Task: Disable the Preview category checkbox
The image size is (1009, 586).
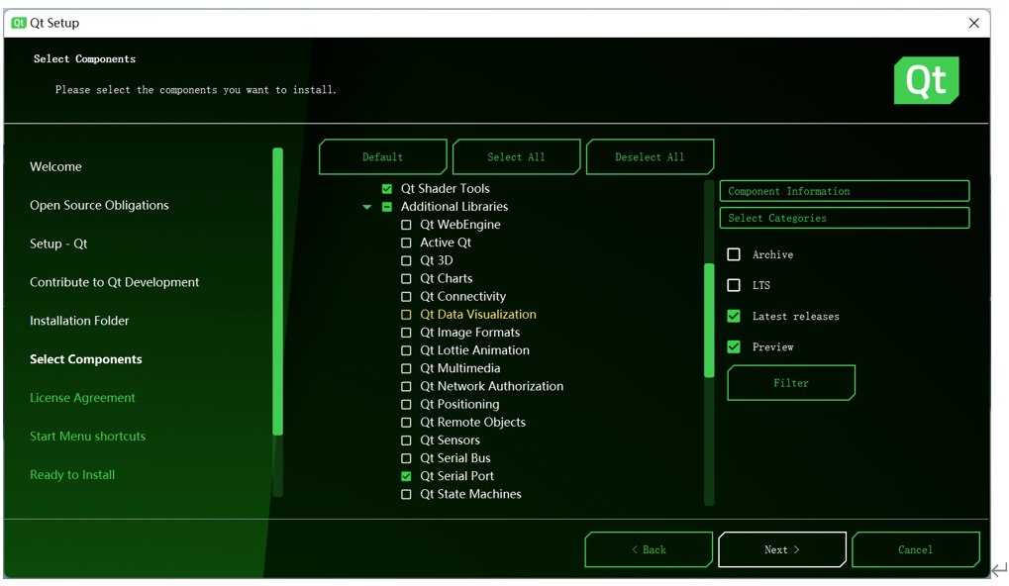Action: coord(734,346)
